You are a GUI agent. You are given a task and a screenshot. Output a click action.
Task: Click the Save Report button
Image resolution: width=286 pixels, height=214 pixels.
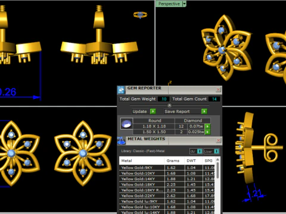pyautogui.click(x=182, y=111)
